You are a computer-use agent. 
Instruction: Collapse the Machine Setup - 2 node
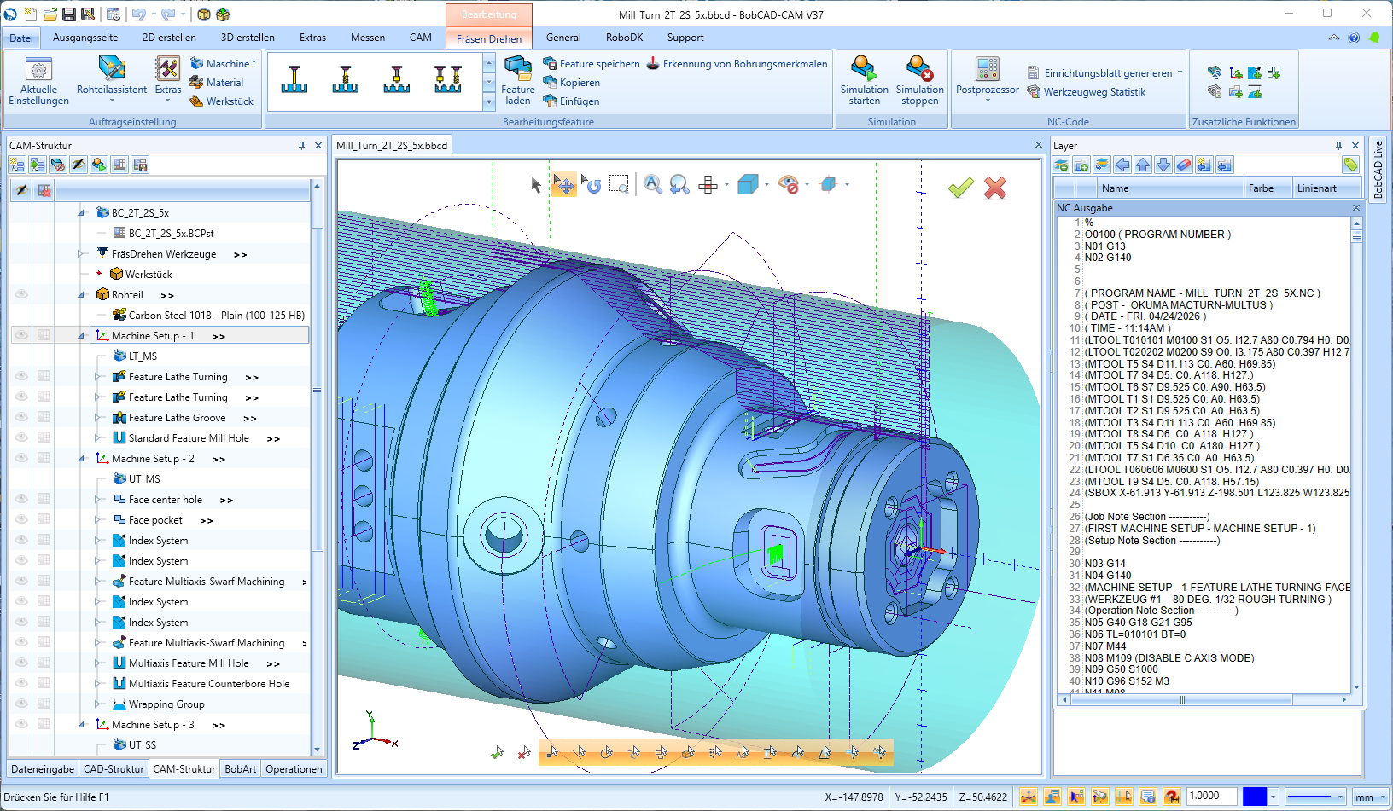82,459
